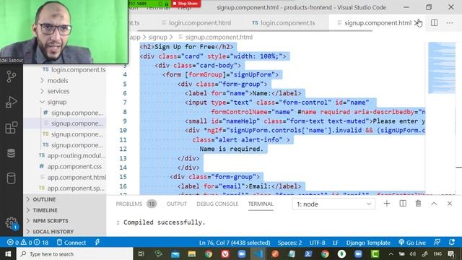This screenshot has height=260, width=462.
Task: Click the lightning bolt status bar icon
Action: (97, 243)
